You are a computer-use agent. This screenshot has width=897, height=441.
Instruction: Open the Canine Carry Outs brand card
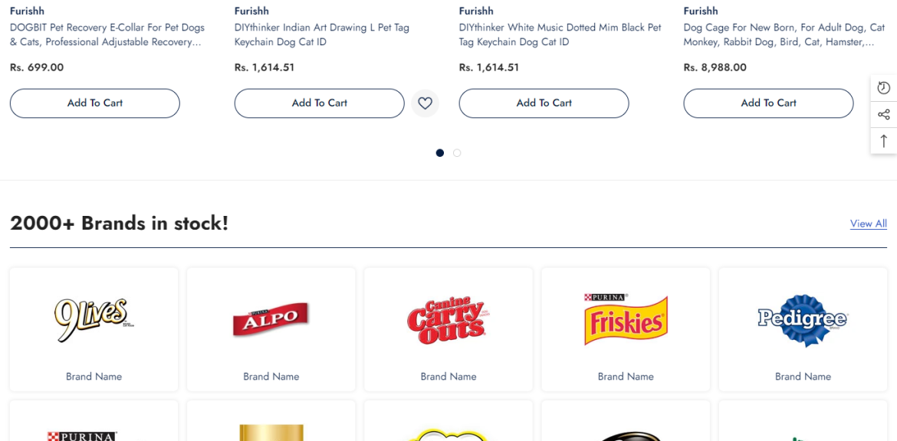coord(449,330)
